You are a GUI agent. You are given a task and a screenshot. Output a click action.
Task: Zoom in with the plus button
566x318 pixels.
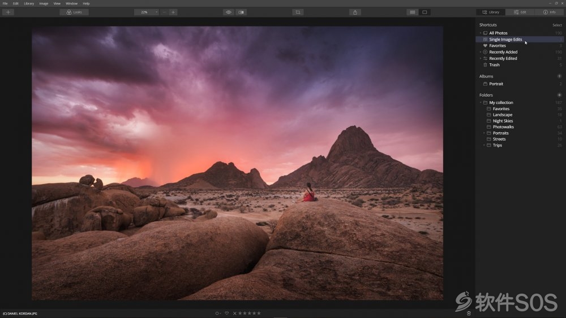[x=173, y=12]
